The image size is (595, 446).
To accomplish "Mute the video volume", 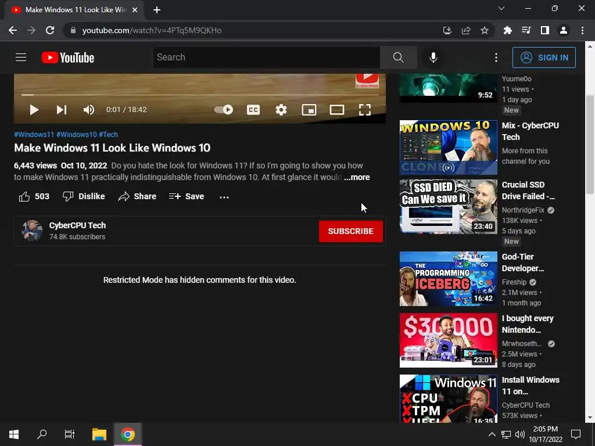I will pos(88,110).
